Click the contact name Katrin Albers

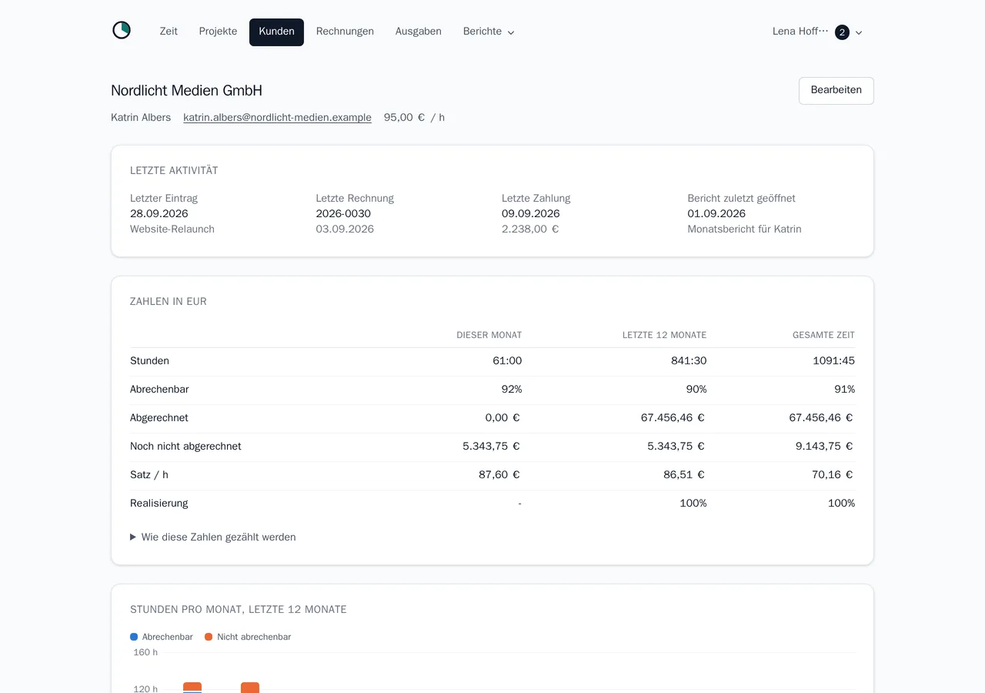pyautogui.click(x=141, y=118)
